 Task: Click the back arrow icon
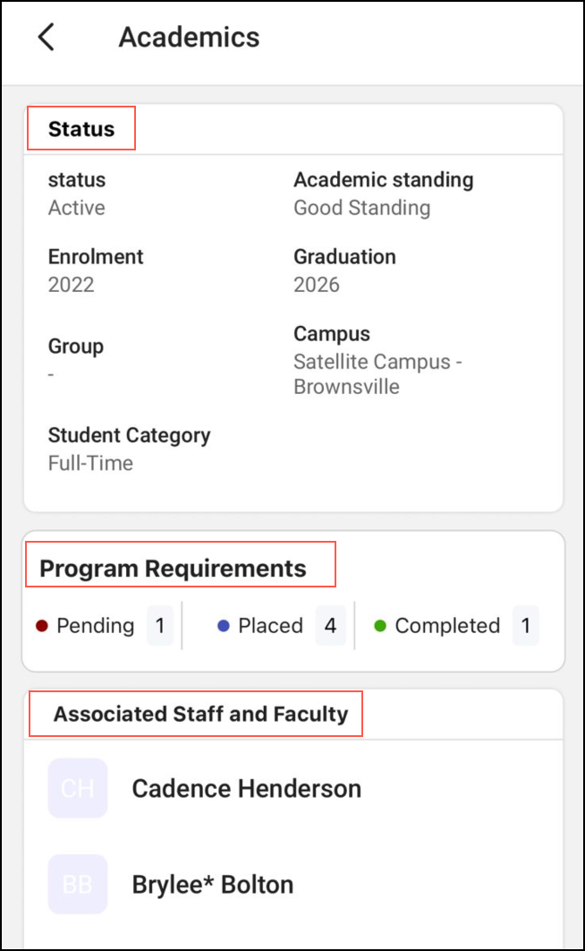pyautogui.click(x=45, y=37)
